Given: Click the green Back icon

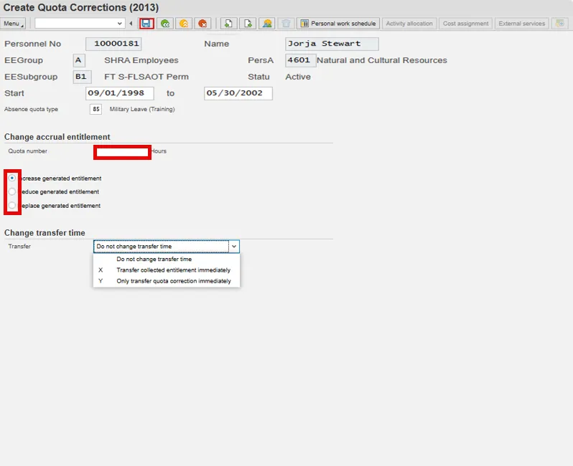Looking at the screenshot, I should click(x=165, y=24).
